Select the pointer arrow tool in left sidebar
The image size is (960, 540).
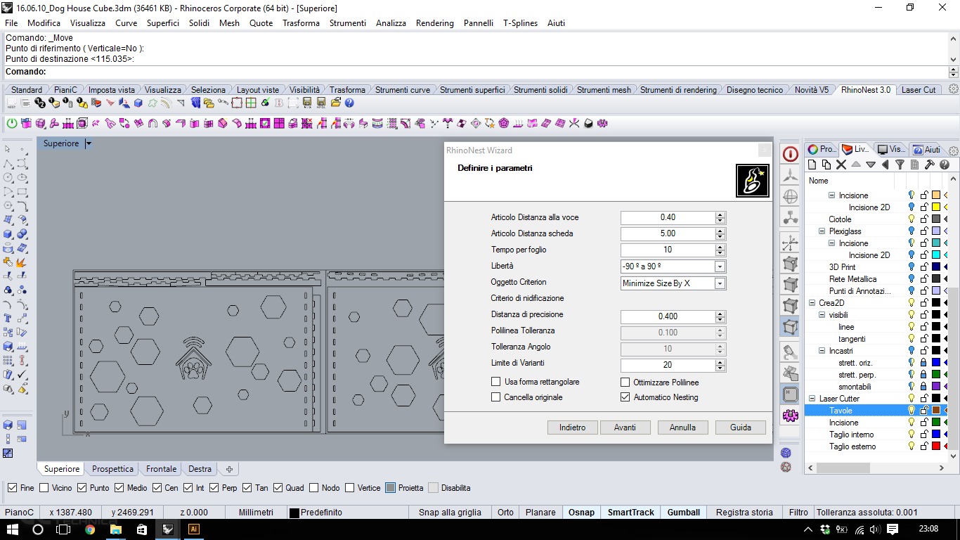tap(8, 149)
